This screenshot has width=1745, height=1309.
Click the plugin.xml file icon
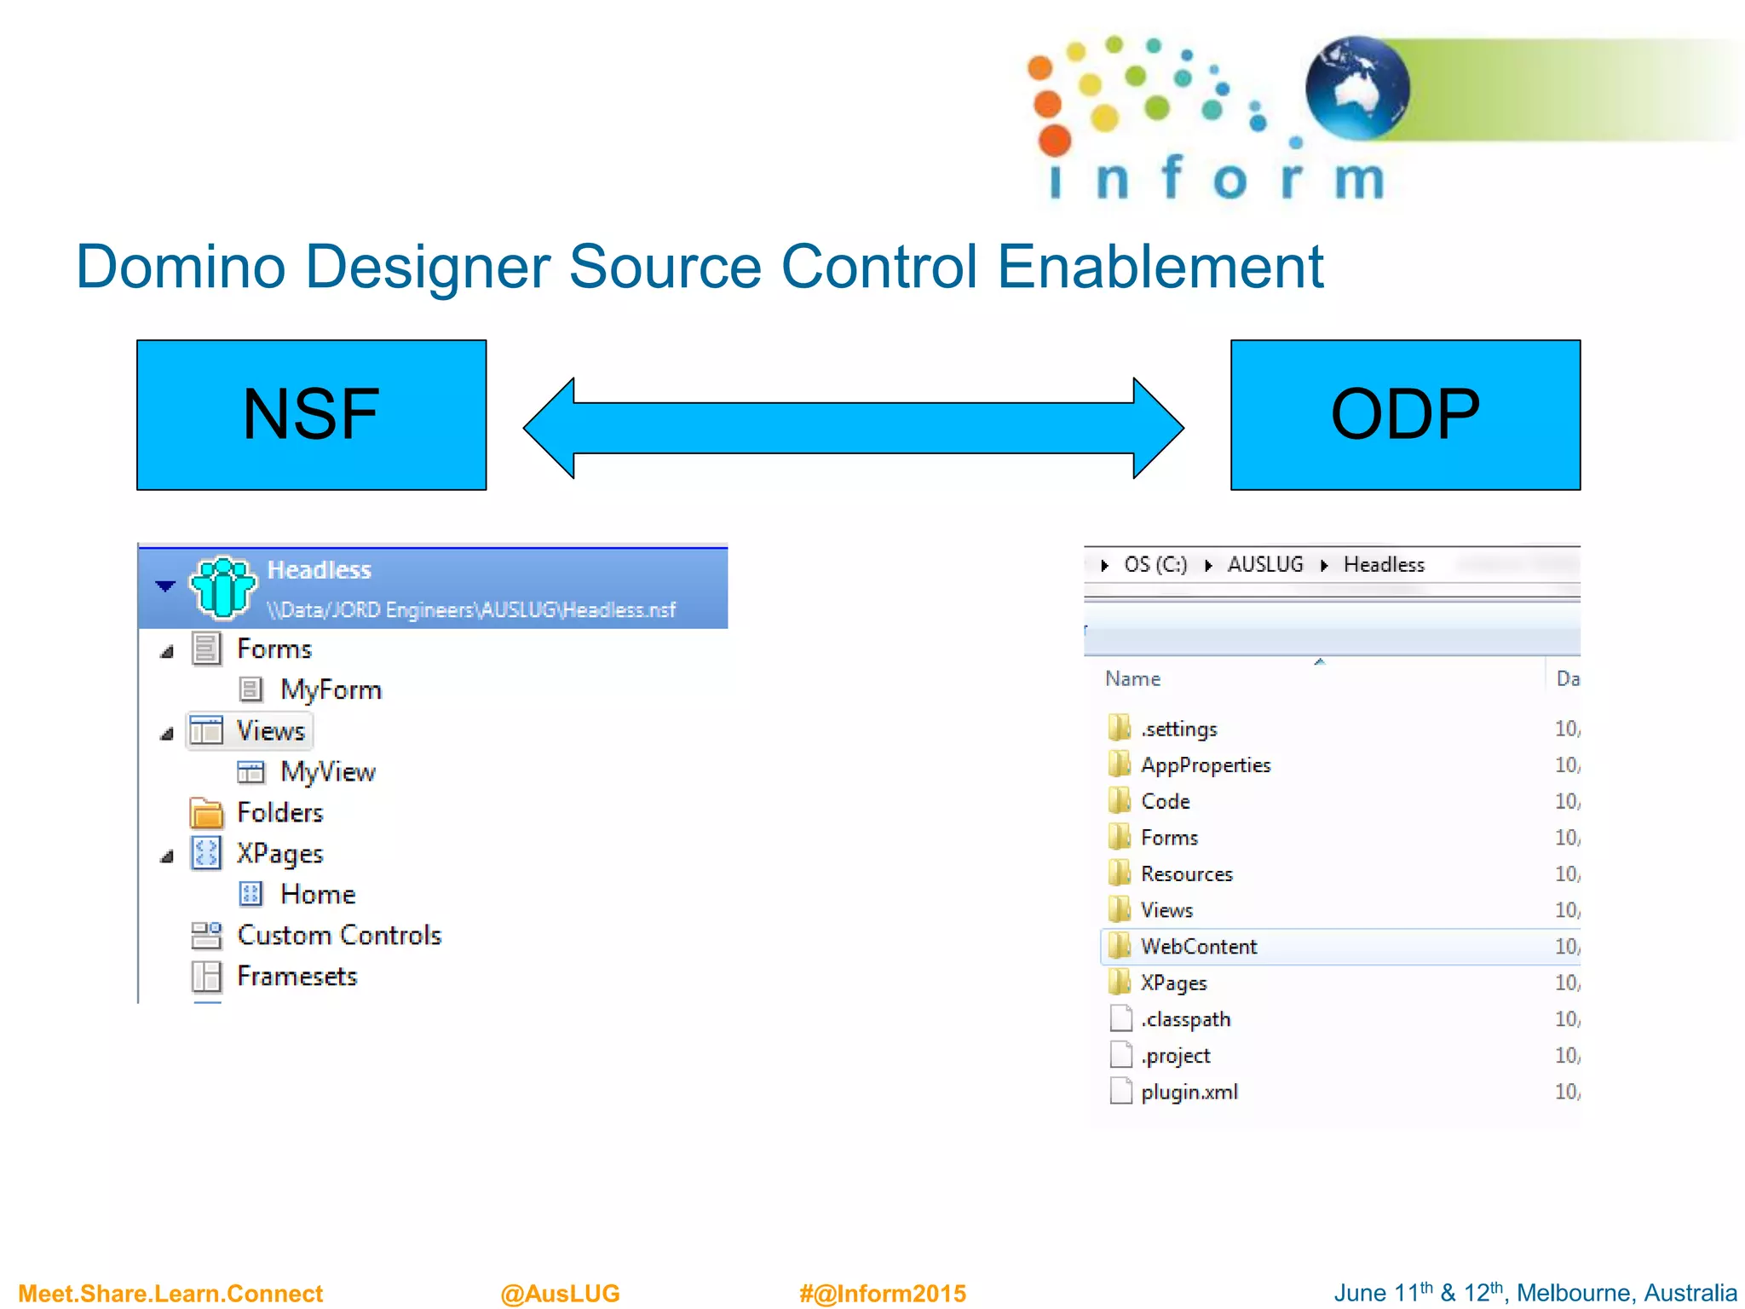pyautogui.click(x=1120, y=1092)
